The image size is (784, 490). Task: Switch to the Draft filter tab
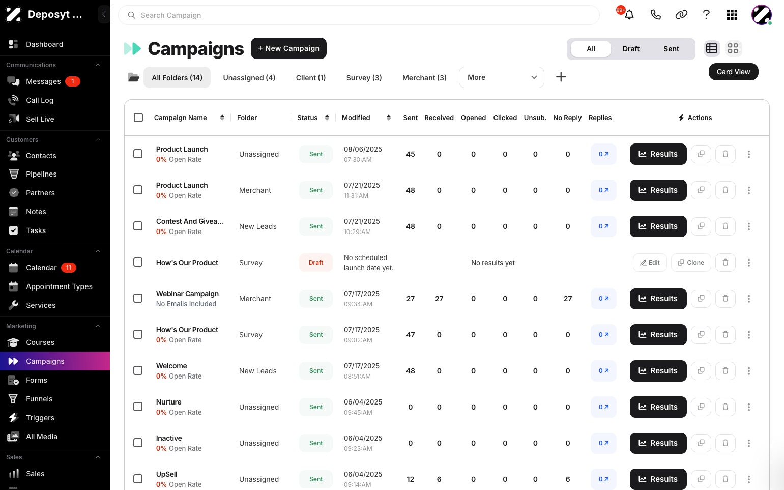(x=631, y=49)
